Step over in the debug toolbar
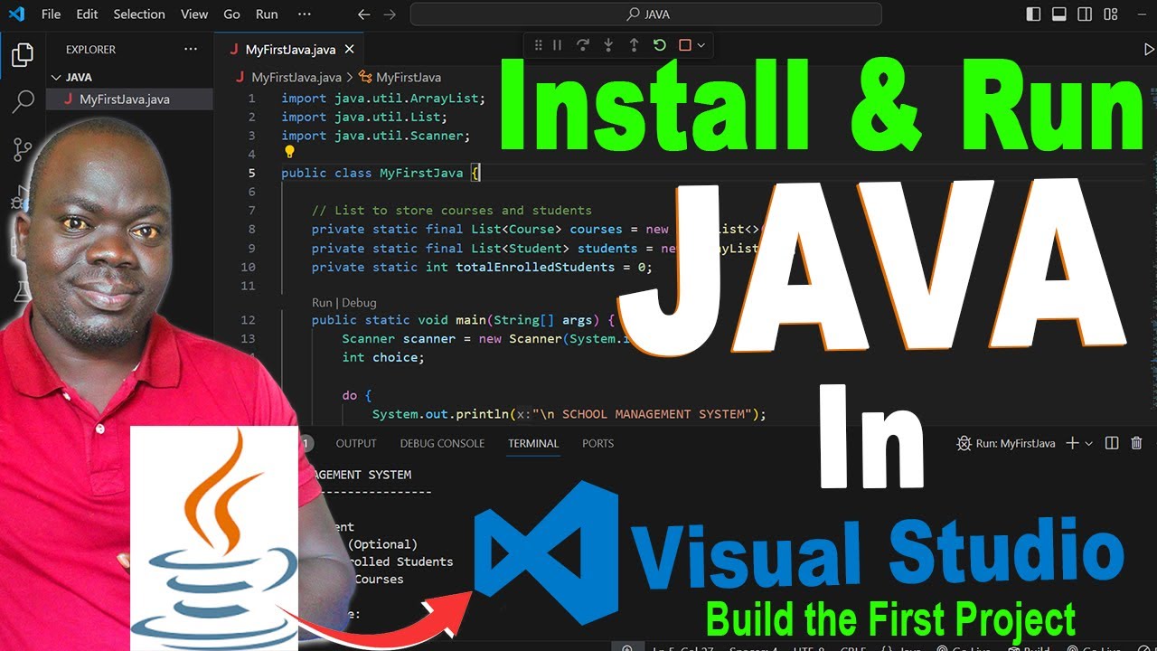 coord(582,45)
